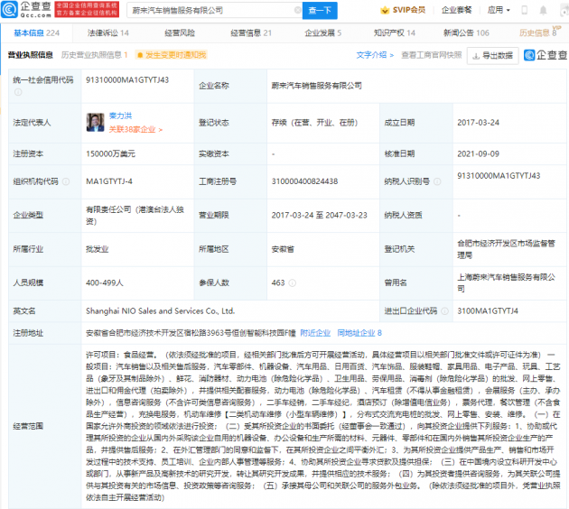This screenshot has width=569, height=509.
Task: Switch to the 历史信息 8 tab
Action: pyautogui.click(x=537, y=33)
